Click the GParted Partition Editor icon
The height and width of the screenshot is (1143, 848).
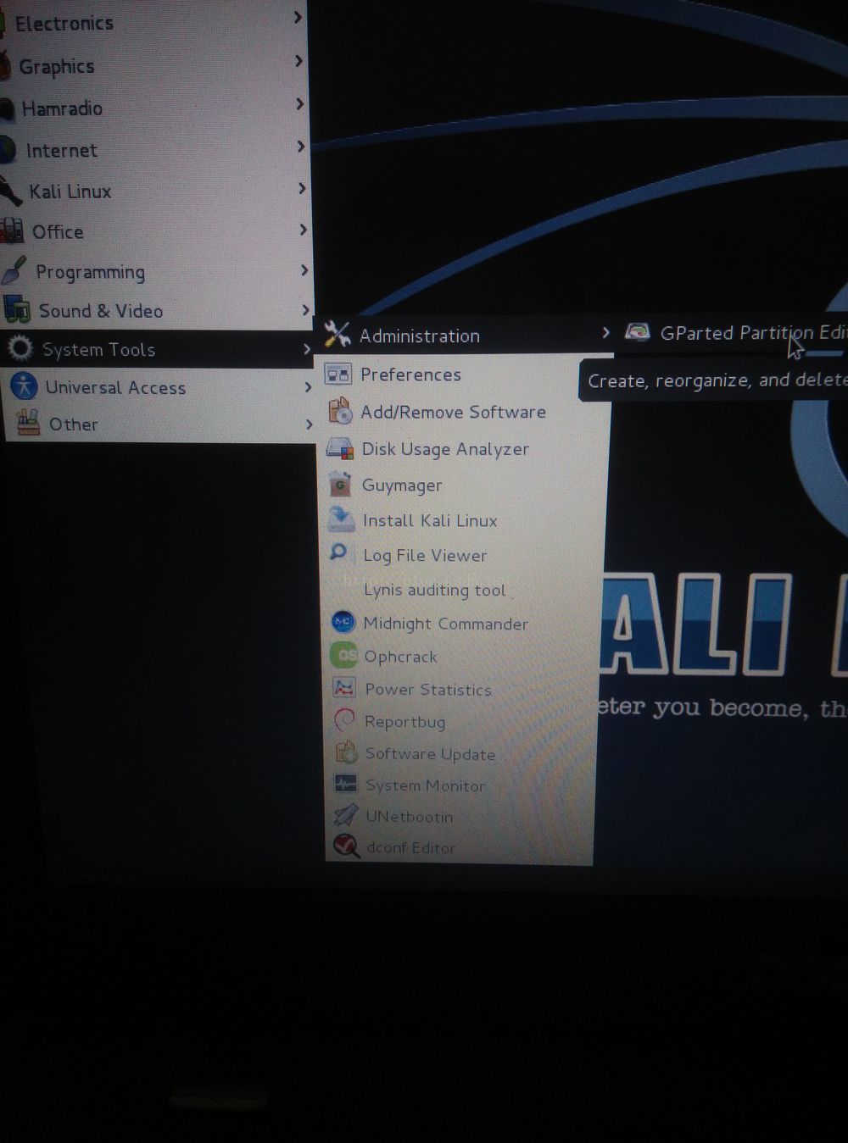(638, 331)
